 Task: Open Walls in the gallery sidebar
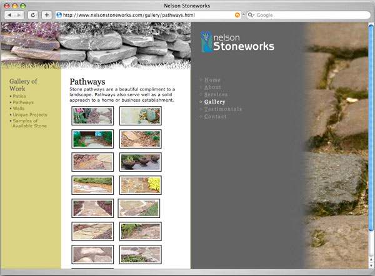click(x=19, y=109)
